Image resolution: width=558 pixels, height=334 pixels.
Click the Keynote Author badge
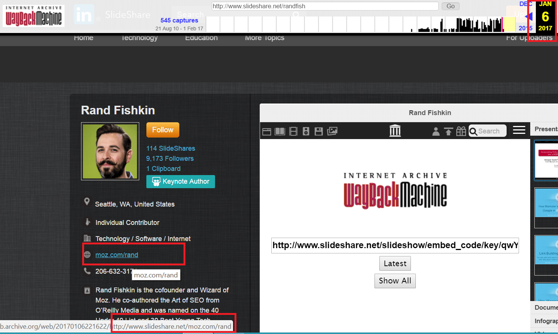tap(180, 181)
